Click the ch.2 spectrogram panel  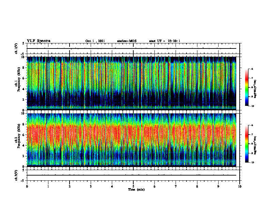click(132, 140)
